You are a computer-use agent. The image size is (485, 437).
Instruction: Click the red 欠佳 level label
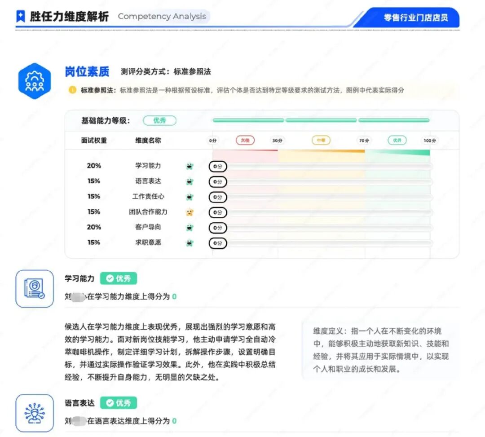pos(245,140)
